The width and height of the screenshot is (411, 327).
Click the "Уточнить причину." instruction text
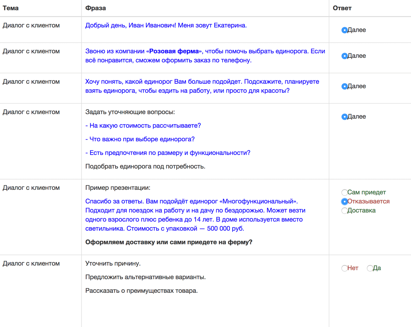click(113, 264)
